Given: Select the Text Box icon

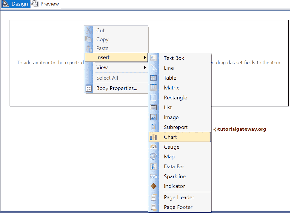Looking at the screenshot, I should pos(153,58).
